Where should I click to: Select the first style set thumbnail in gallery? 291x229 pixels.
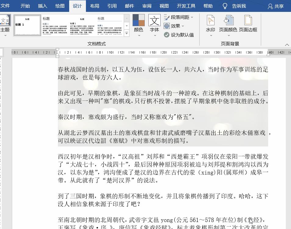click(x=27, y=25)
